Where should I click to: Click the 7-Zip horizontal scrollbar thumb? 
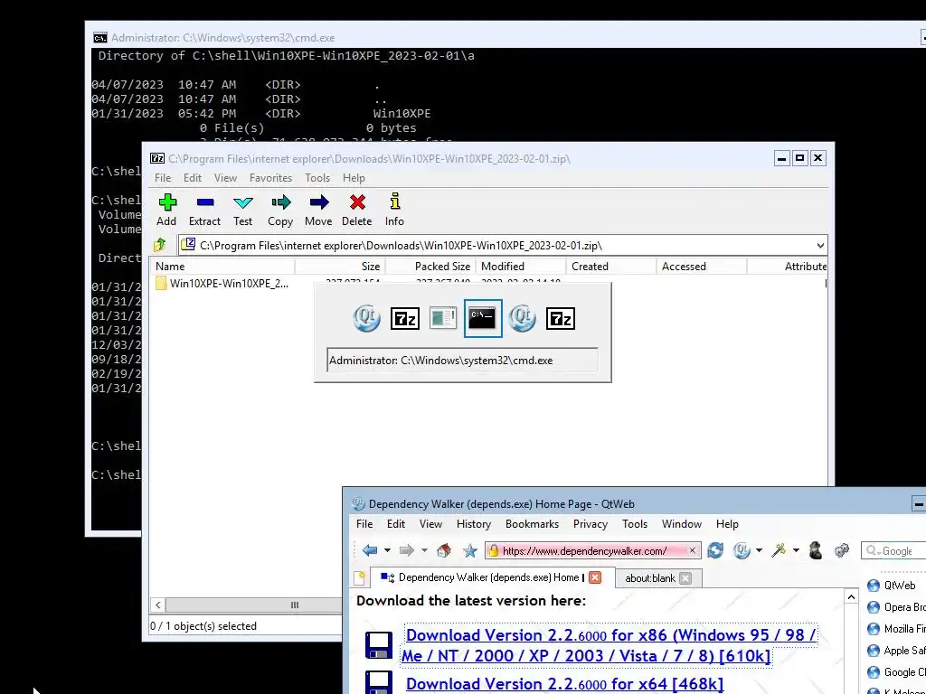[295, 605]
